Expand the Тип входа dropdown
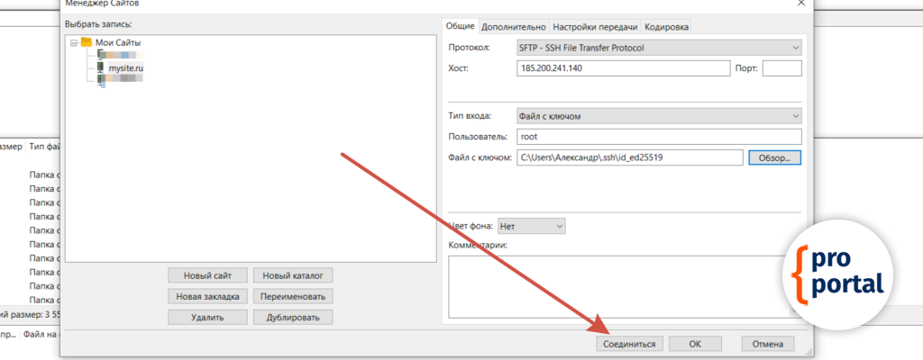Screen dimensions: 923x360 659,116
